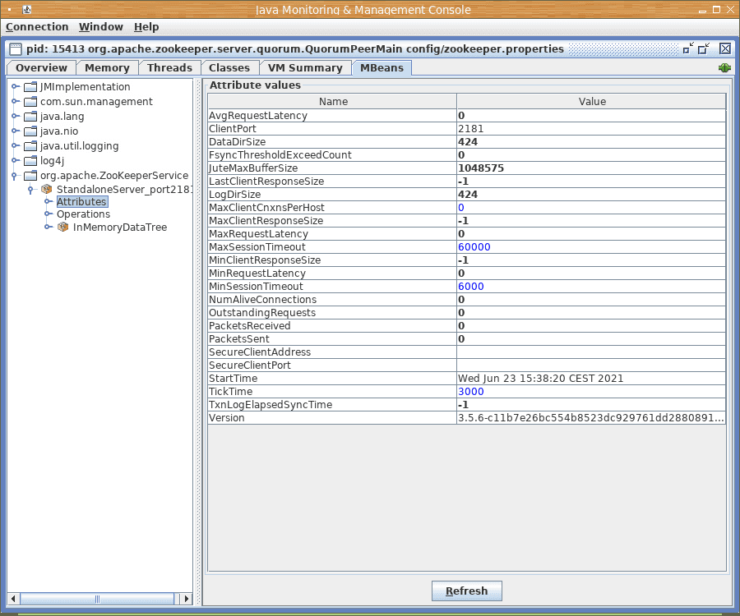Click the StandaloneServer_port2181 MBean icon
Screen dimensions: 740x616
click(47, 190)
